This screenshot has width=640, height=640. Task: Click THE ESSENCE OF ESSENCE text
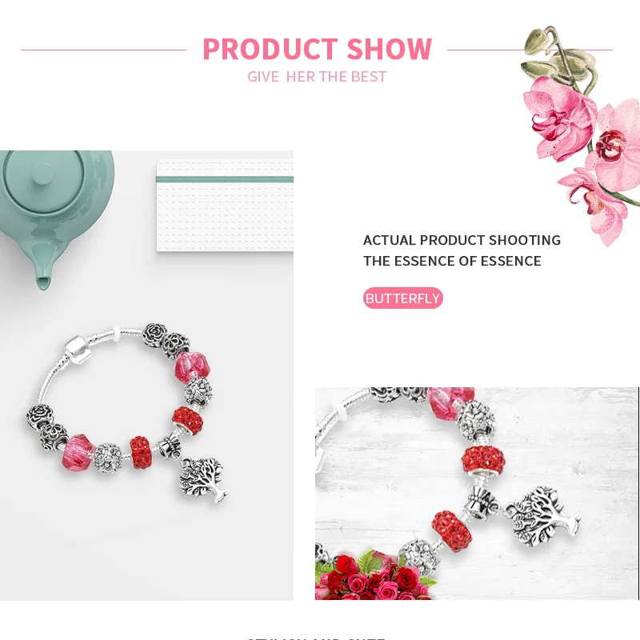pos(452,261)
